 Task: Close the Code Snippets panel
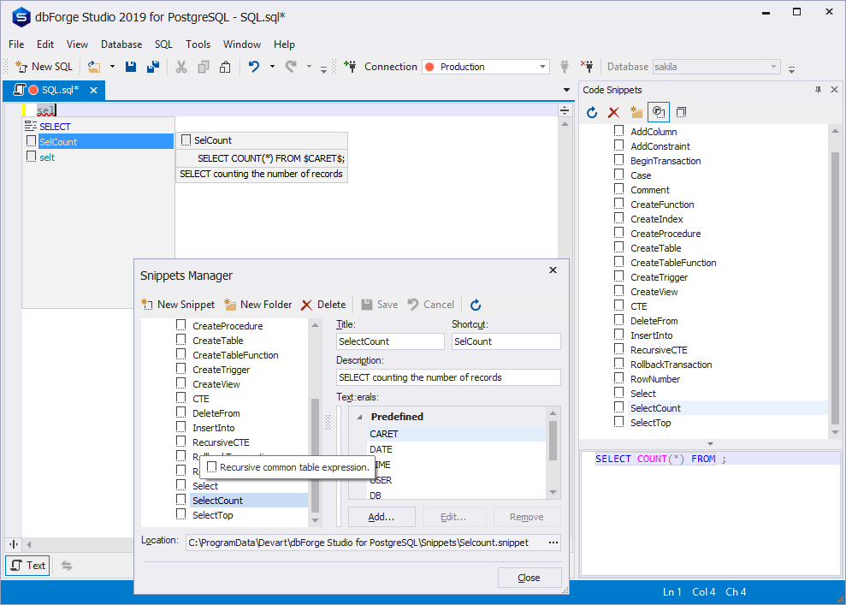pos(834,90)
